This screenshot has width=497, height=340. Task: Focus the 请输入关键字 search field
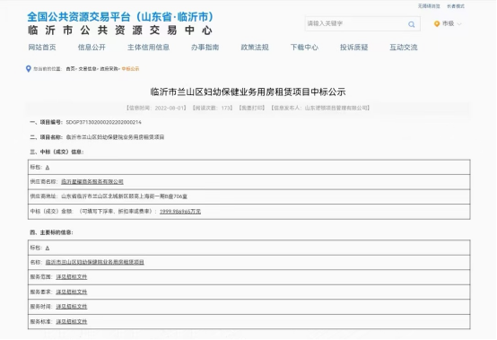[x=355, y=23]
